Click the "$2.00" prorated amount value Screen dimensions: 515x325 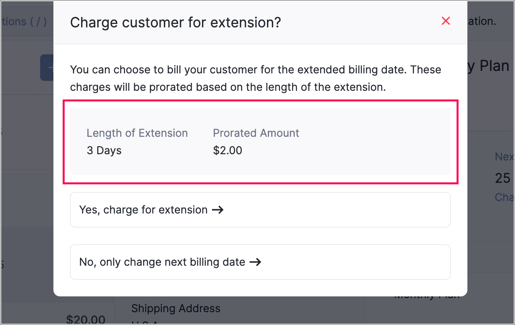[227, 150]
